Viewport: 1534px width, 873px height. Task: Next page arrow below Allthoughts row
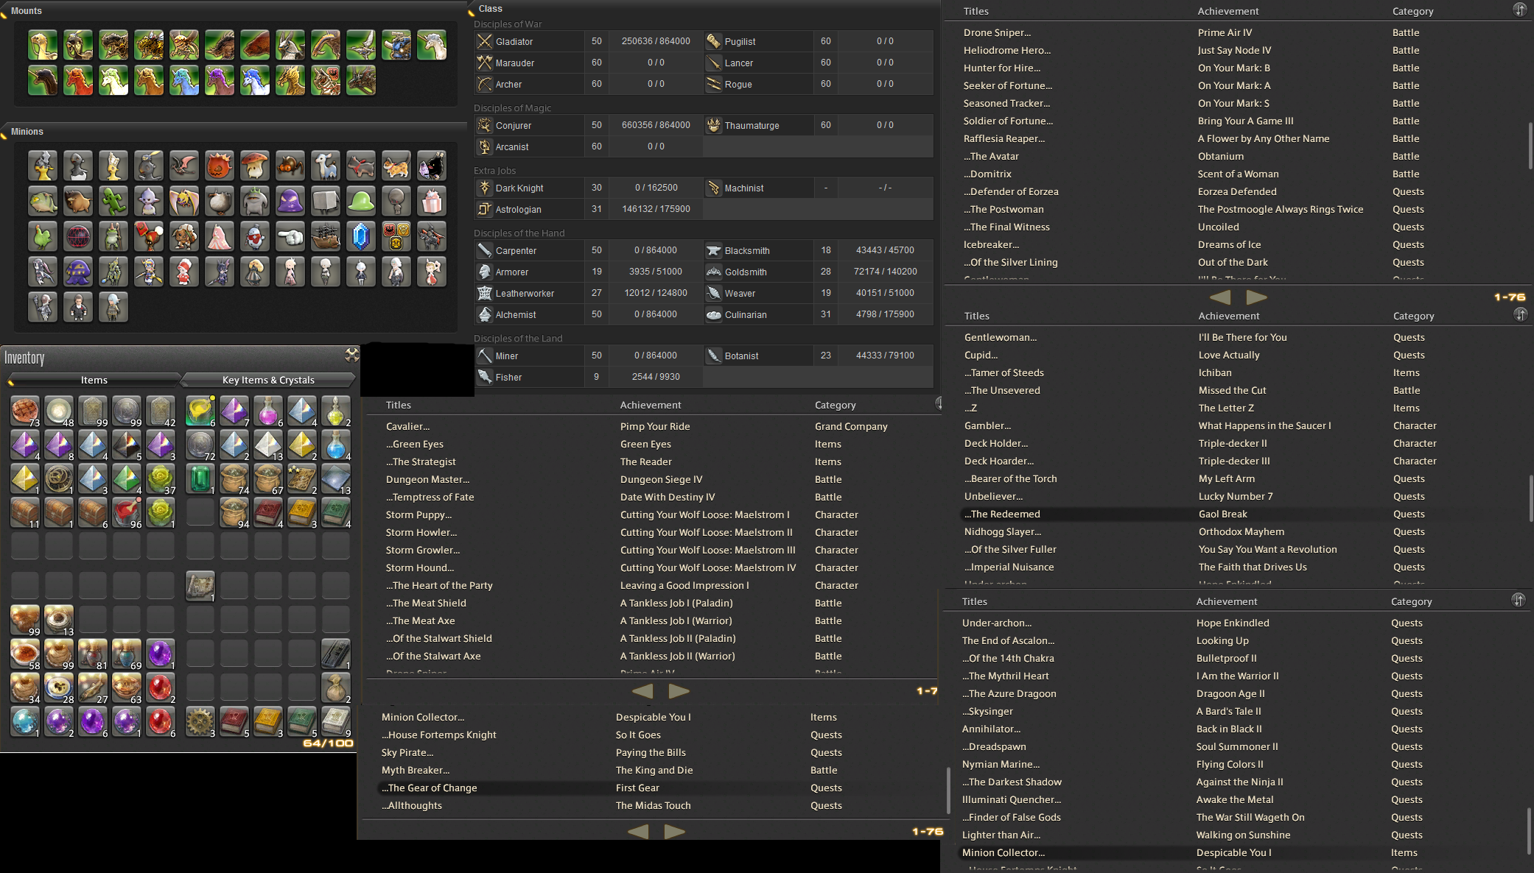674,831
